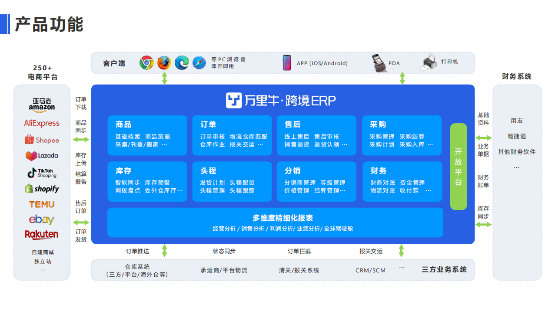Screen dimensions: 555x311
Task: Click the Chrome browser icon
Action: [x=146, y=63]
